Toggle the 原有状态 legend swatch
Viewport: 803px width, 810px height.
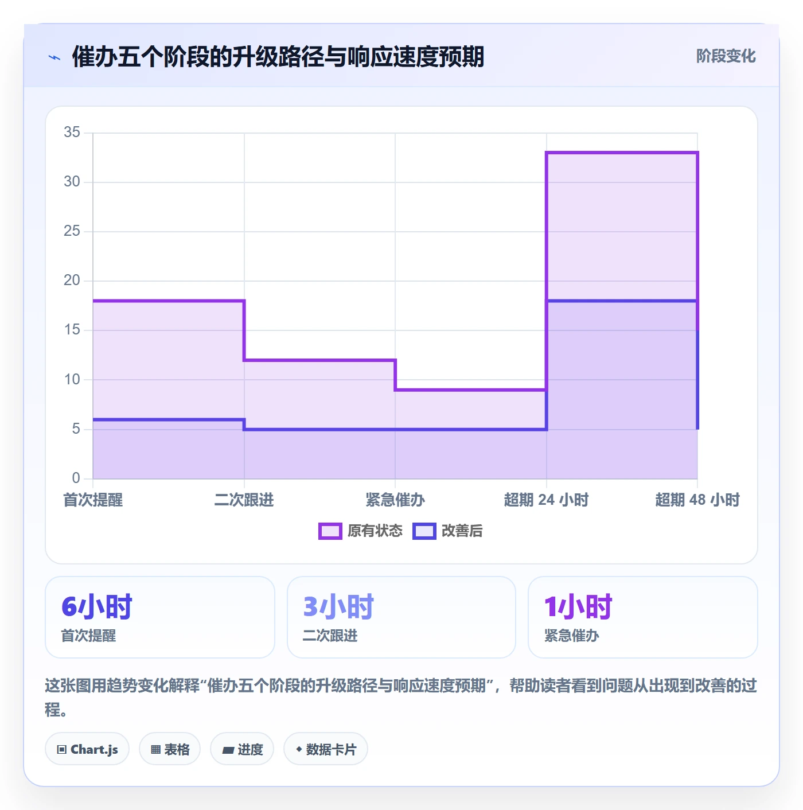(x=330, y=531)
